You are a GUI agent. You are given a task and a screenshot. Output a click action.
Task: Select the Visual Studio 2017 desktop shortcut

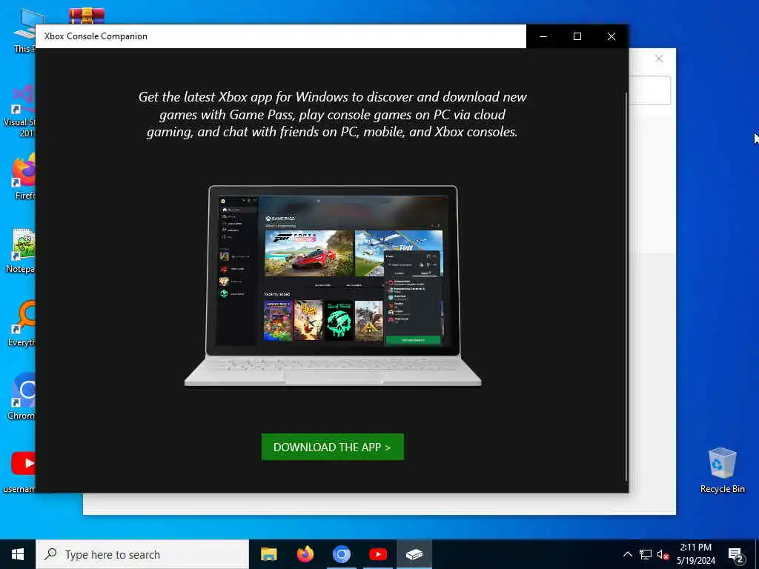tap(20, 111)
